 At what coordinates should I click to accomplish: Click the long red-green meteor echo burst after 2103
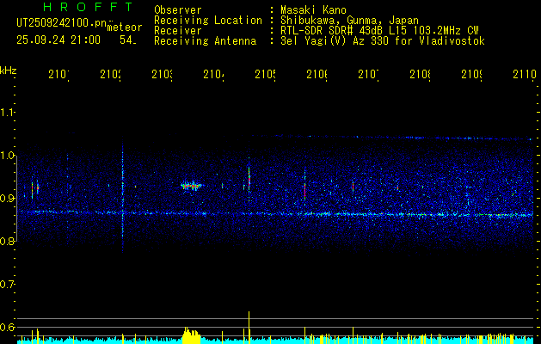(x=192, y=186)
